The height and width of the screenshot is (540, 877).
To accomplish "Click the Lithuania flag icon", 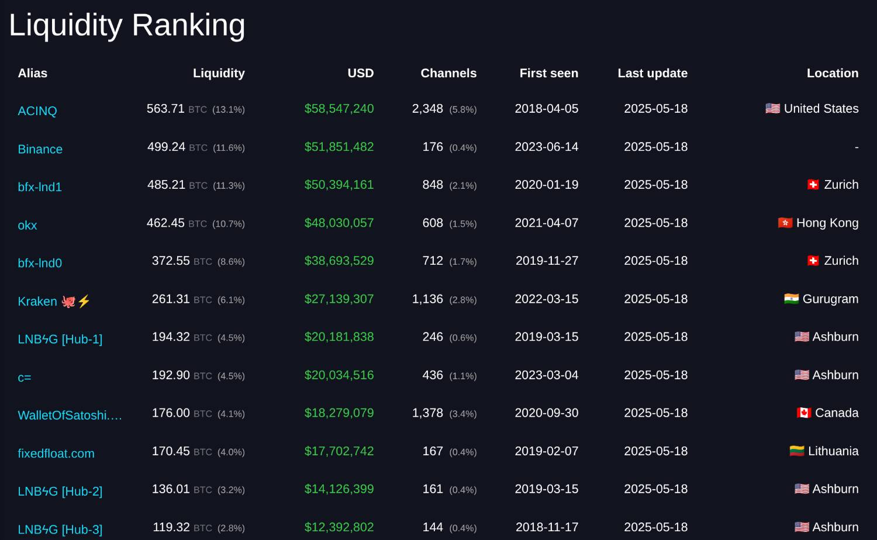I will click(x=797, y=451).
